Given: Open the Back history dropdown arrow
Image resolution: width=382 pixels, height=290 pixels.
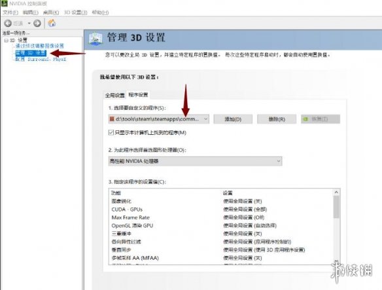Looking at the screenshot, I should pyautogui.click(x=29, y=24).
